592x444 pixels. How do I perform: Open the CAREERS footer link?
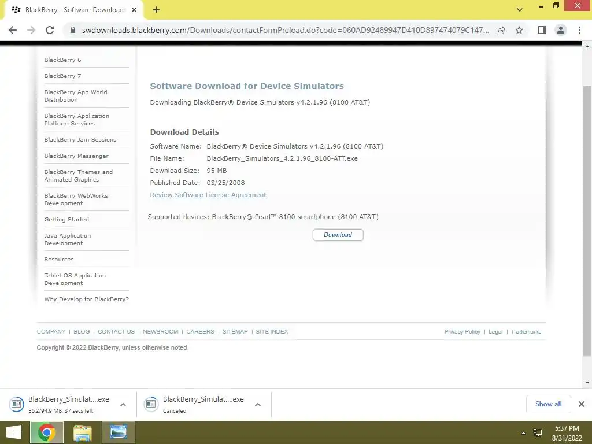point(200,331)
